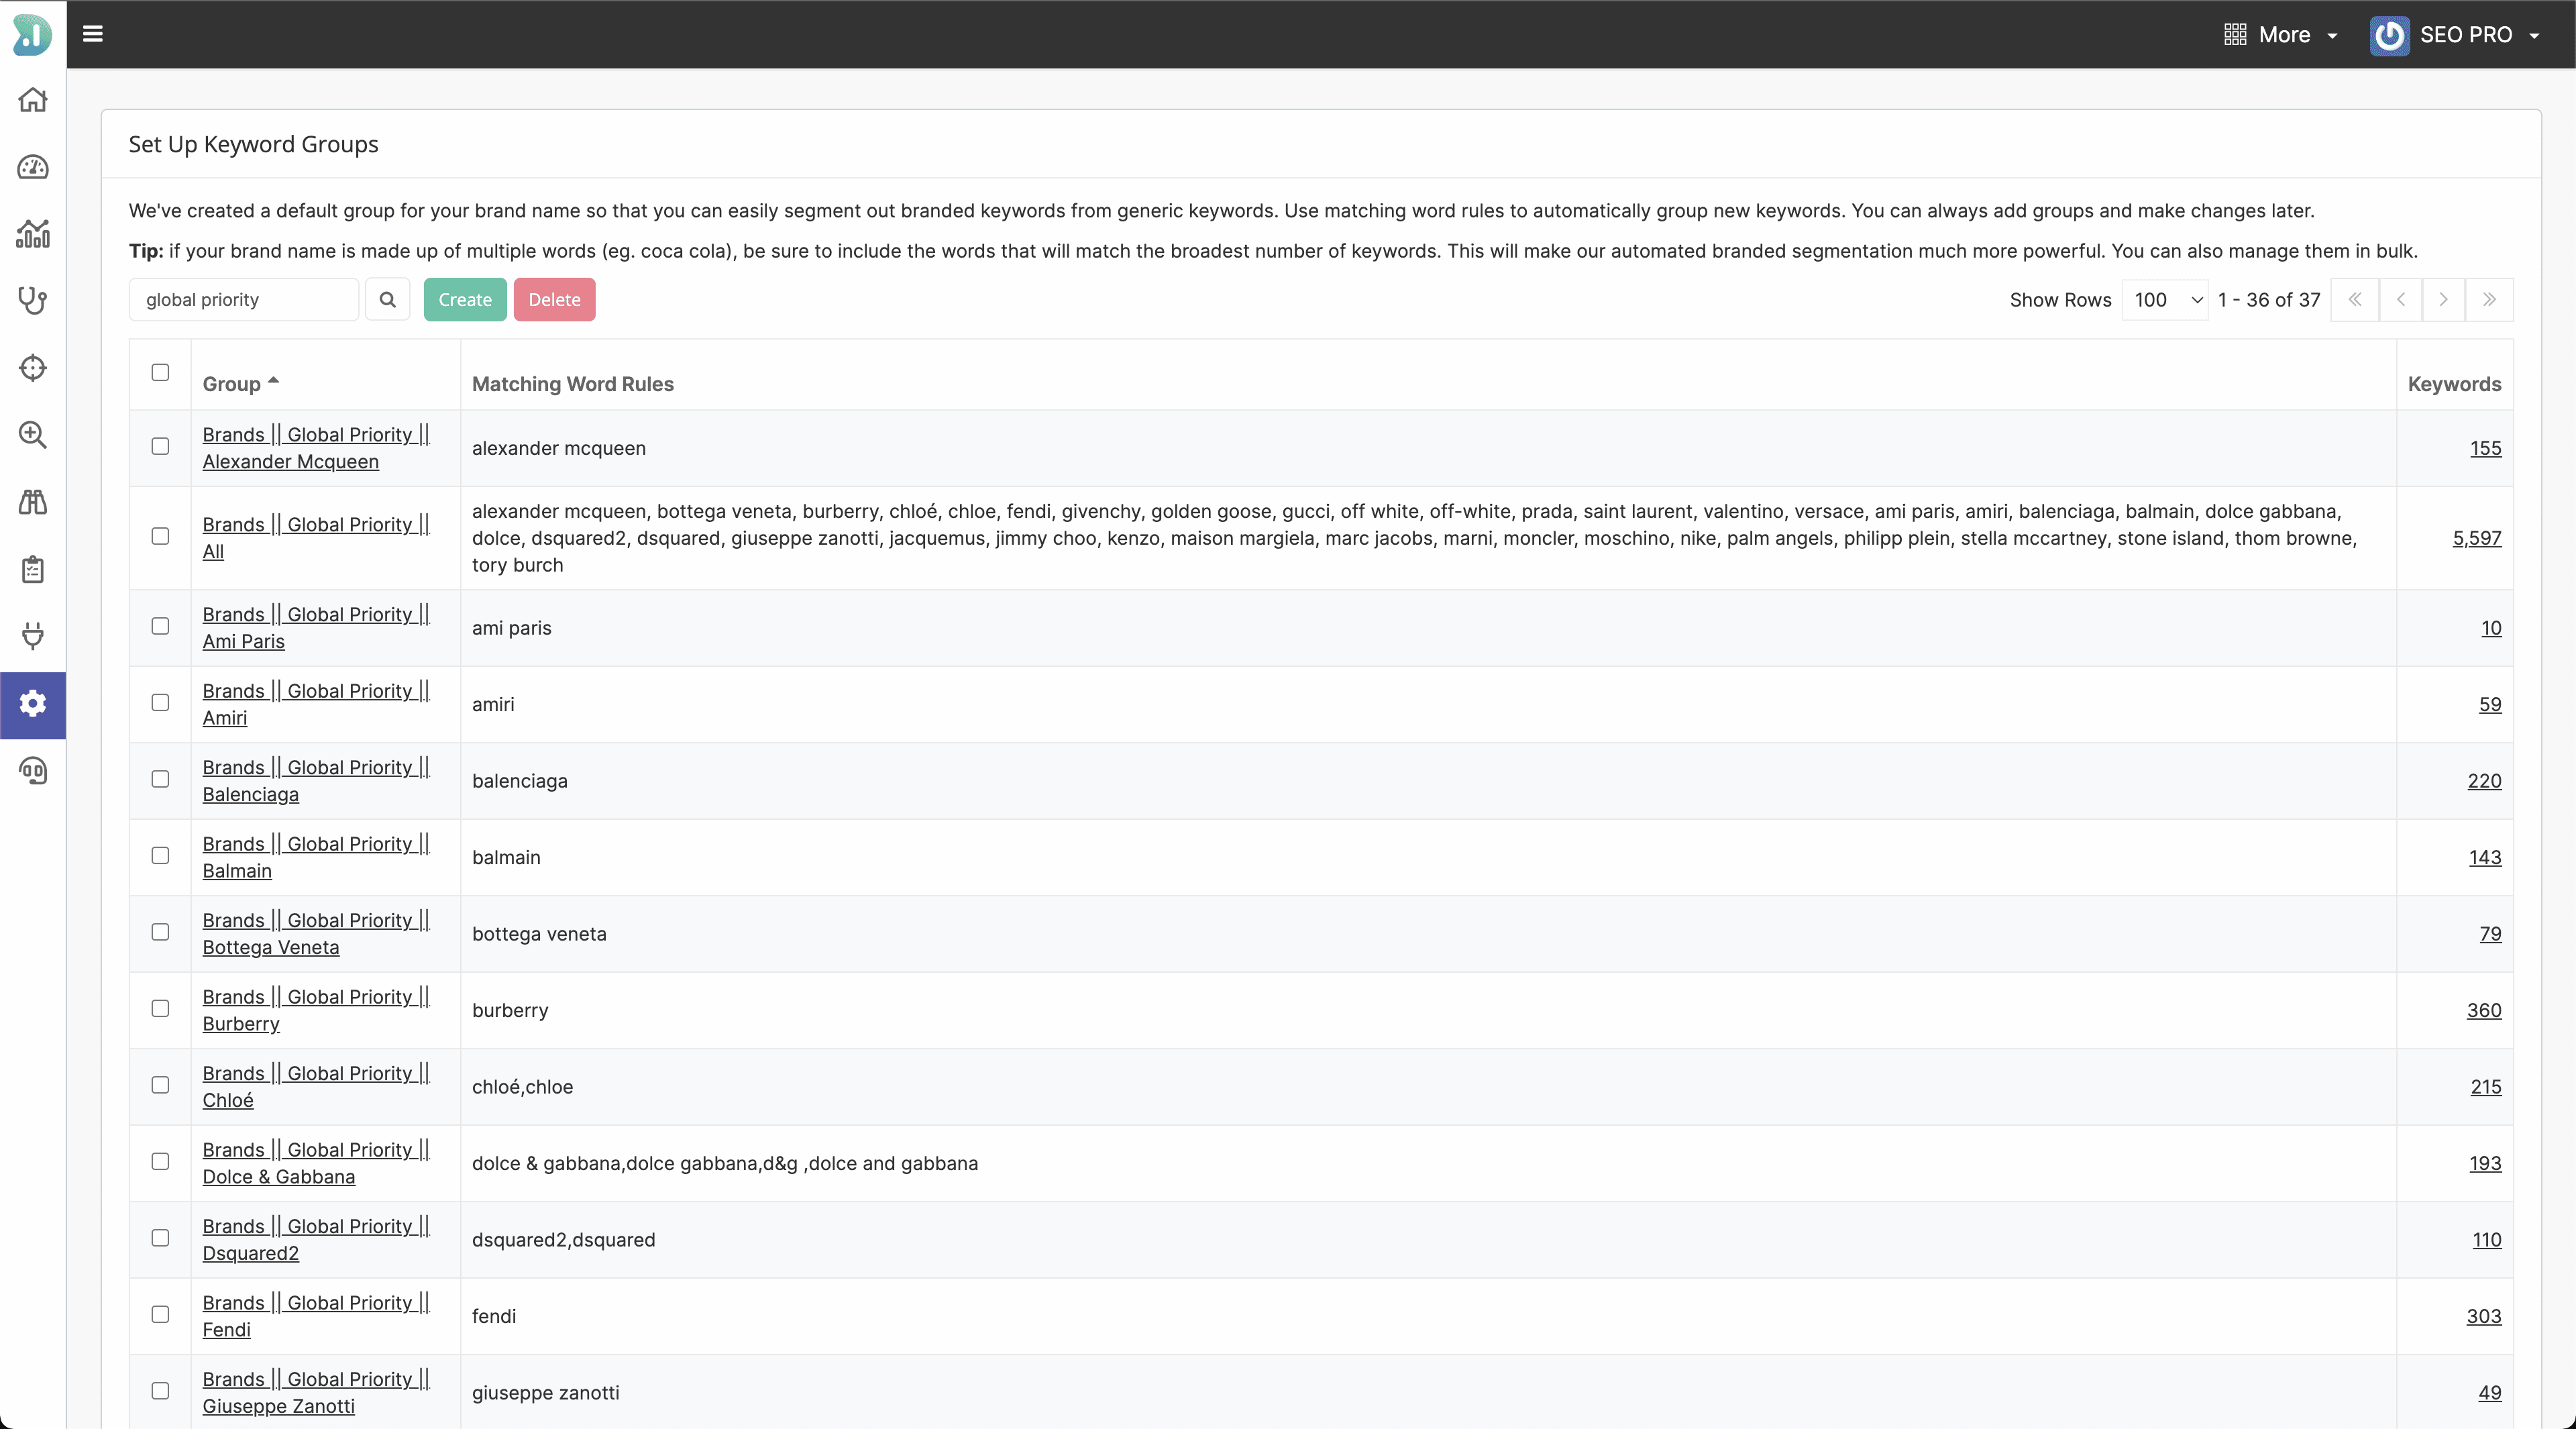
Task: Open the plug integrations icon in sidebar
Action: pos(33,636)
